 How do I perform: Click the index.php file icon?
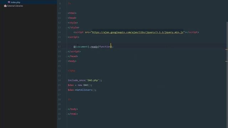coord(9,2)
